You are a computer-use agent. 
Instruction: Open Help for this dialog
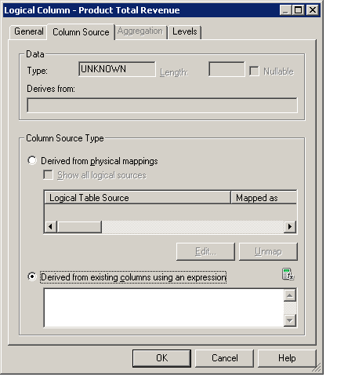tap(287, 358)
